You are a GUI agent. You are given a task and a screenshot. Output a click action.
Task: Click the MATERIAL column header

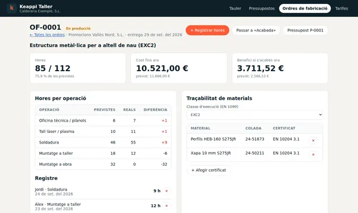(x=200, y=128)
